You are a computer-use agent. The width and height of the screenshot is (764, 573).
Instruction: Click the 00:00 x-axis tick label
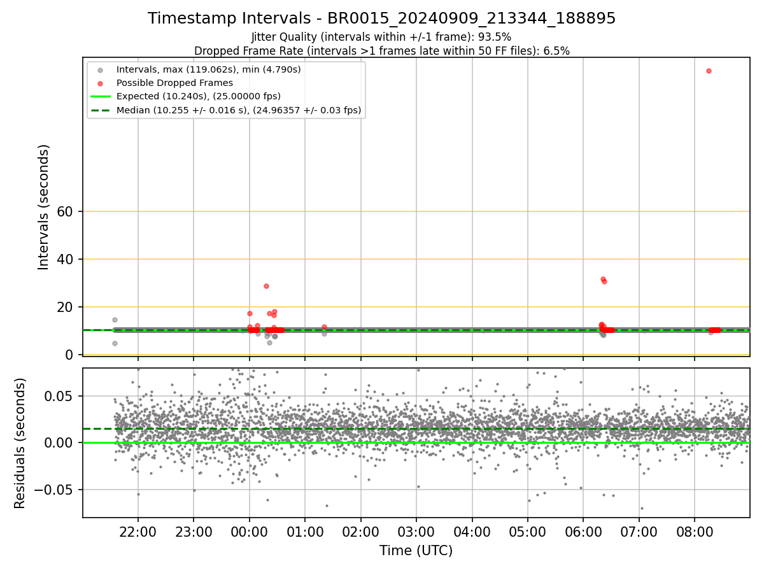pyautogui.click(x=250, y=531)
